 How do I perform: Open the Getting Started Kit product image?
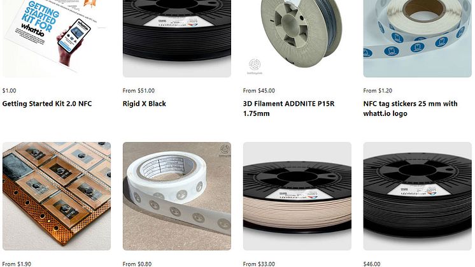[x=57, y=38]
